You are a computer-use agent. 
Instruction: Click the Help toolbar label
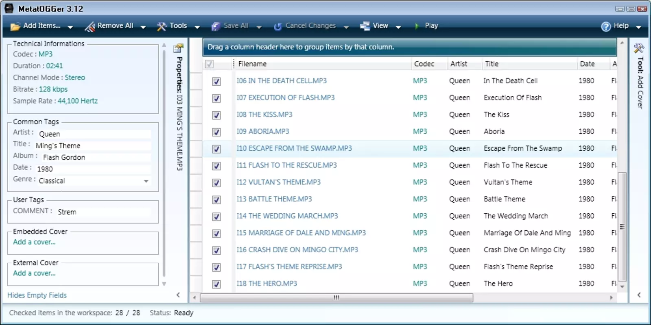(621, 26)
